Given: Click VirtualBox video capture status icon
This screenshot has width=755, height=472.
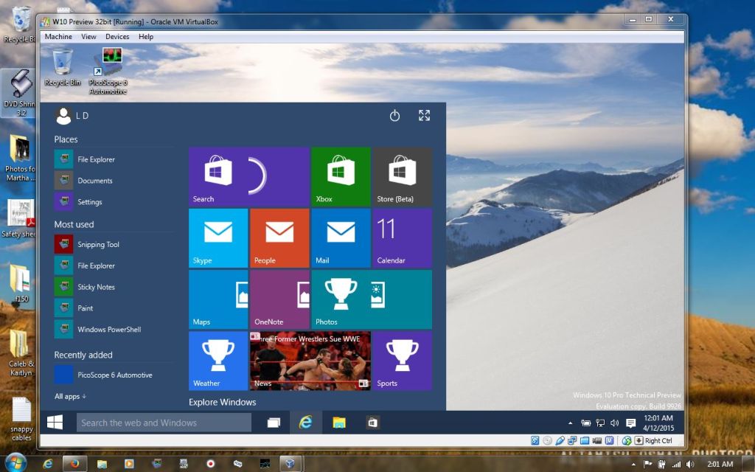Looking at the screenshot, I should click(x=597, y=440).
